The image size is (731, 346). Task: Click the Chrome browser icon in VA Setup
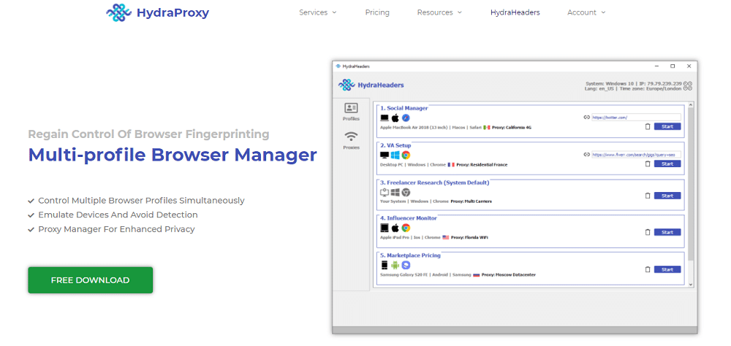point(406,155)
